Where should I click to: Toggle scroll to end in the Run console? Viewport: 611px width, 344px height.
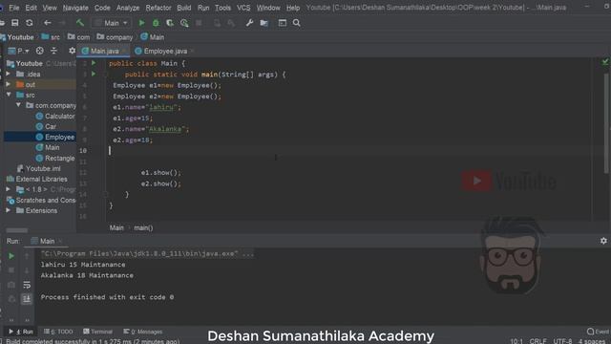coord(27,299)
